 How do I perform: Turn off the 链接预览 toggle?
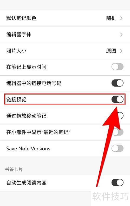[x=117, y=99]
